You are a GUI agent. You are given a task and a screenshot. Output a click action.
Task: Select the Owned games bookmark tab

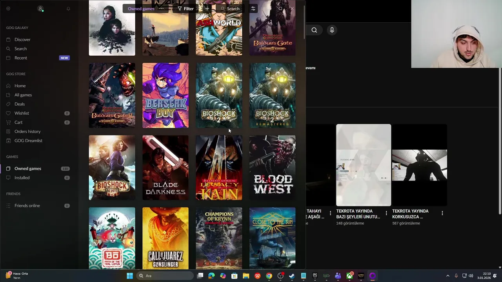coord(141,9)
